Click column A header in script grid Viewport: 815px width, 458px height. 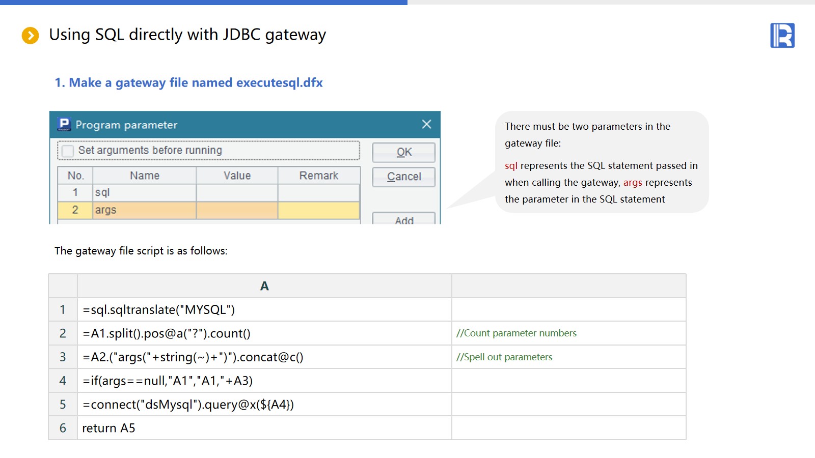point(264,286)
